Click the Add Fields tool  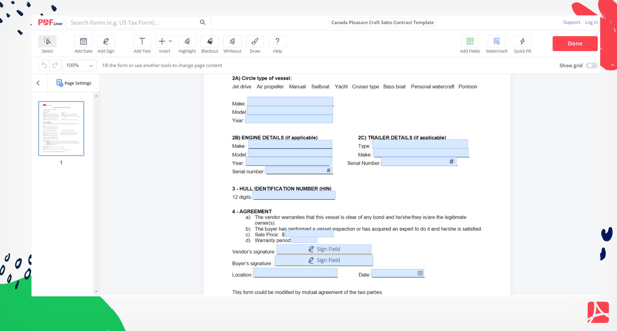470,44
